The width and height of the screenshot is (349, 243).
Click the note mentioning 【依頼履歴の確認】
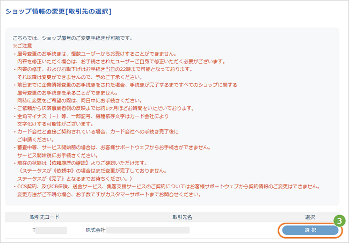coord(80,163)
